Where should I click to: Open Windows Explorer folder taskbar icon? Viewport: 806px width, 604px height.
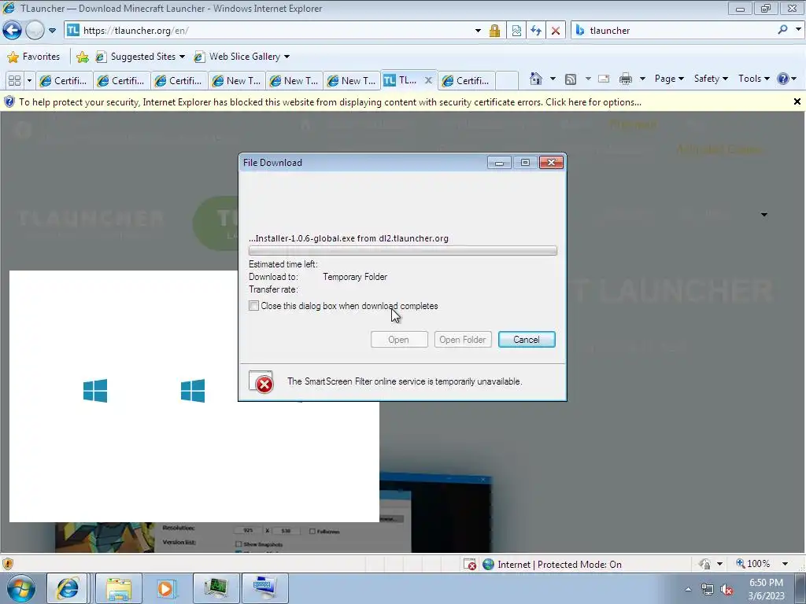tap(119, 588)
